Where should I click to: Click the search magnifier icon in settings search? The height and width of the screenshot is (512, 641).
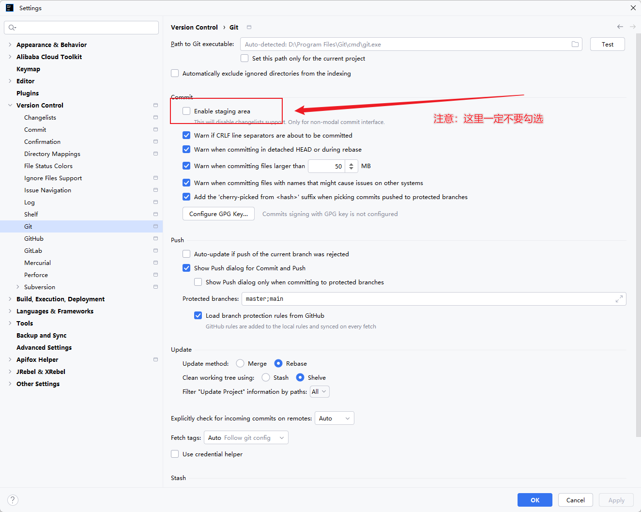12,28
